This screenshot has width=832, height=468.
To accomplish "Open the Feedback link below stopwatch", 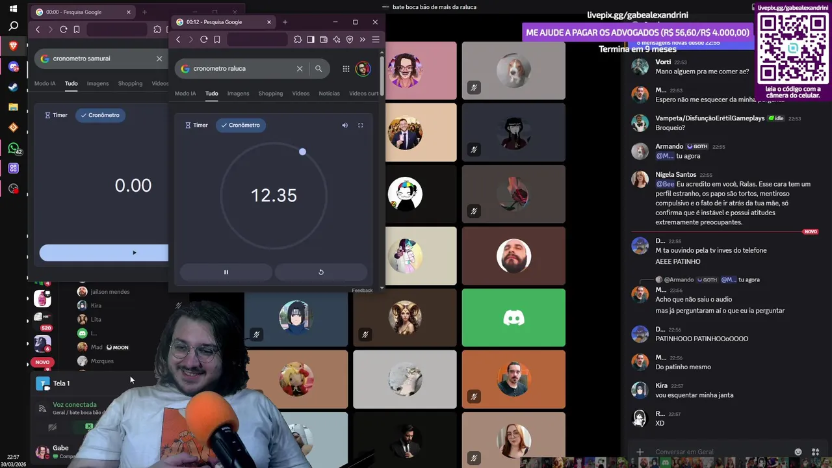I will 362,291.
